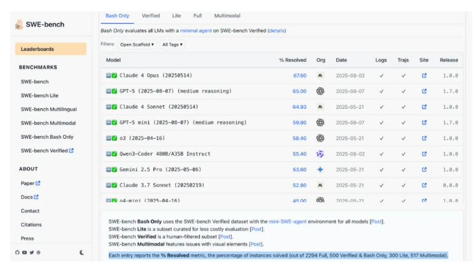475x262 pixels.
Task: Open the All Tags filter dropdown
Action: point(173,45)
